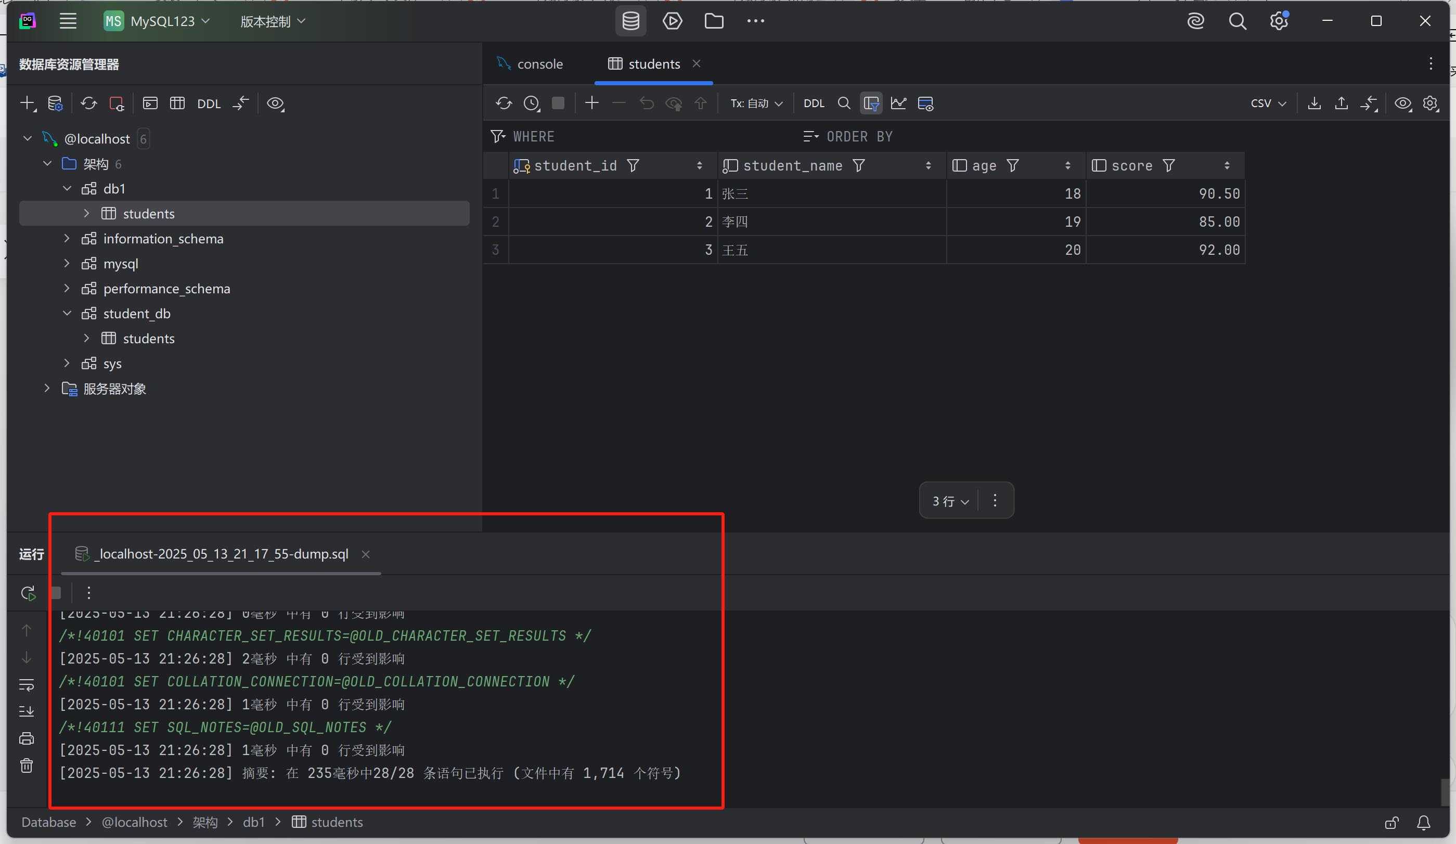Open table editor settings gear

click(1431, 103)
